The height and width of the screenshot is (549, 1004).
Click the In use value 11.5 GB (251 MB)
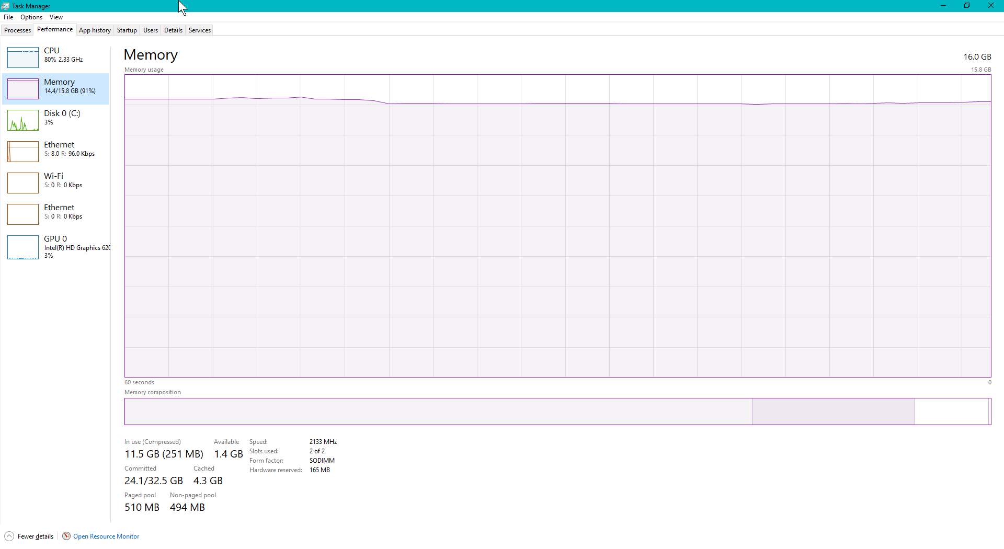pos(164,454)
